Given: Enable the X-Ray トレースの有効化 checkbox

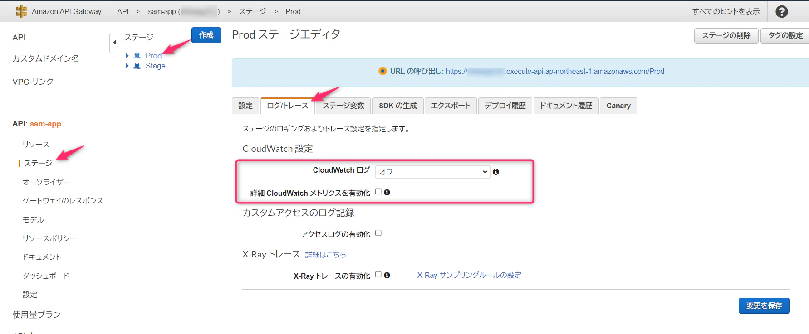Looking at the screenshot, I should point(378,274).
